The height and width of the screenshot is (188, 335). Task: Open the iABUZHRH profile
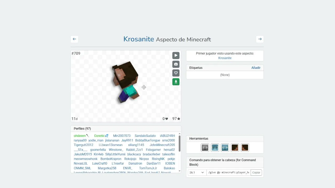click(167, 136)
